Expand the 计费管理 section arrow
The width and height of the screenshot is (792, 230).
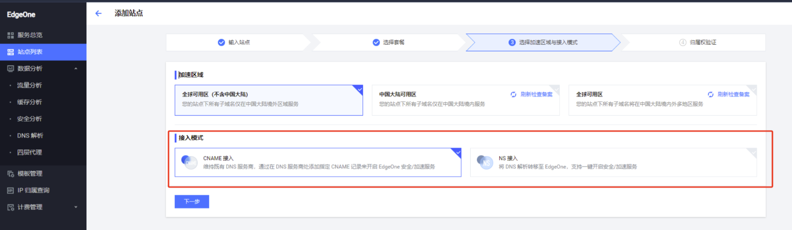[x=76, y=207]
